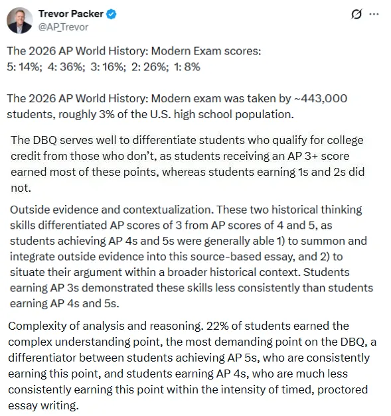Click the blue verified checkmark badge
The image size is (391, 416).
[x=112, y=14]
